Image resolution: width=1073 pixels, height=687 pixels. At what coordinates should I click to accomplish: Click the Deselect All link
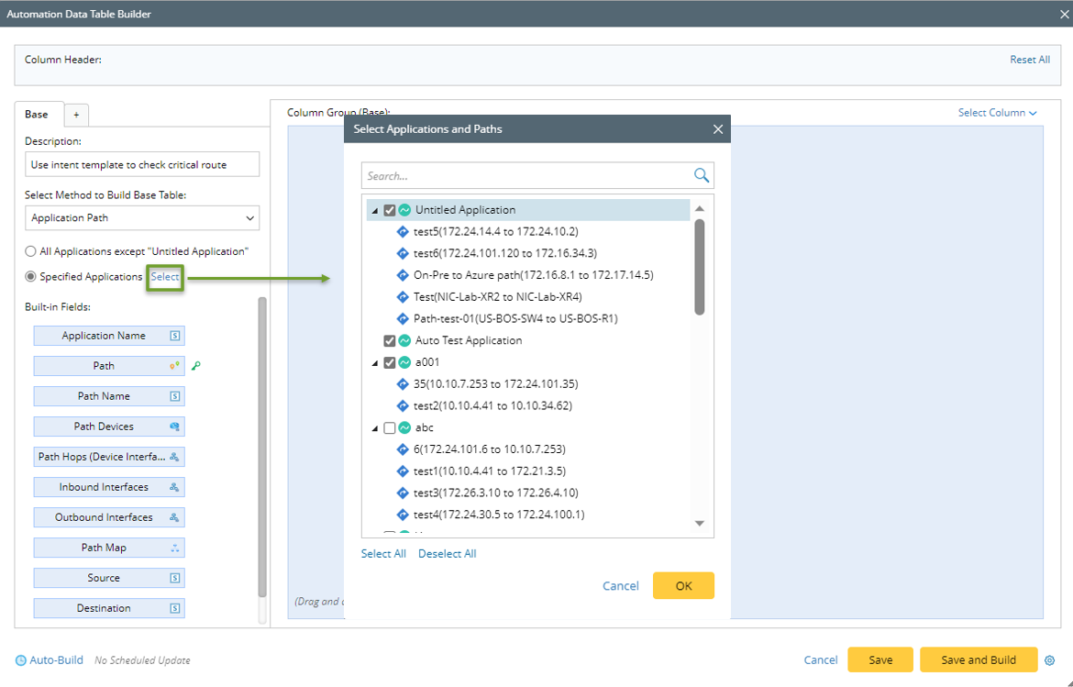point(447,554)
